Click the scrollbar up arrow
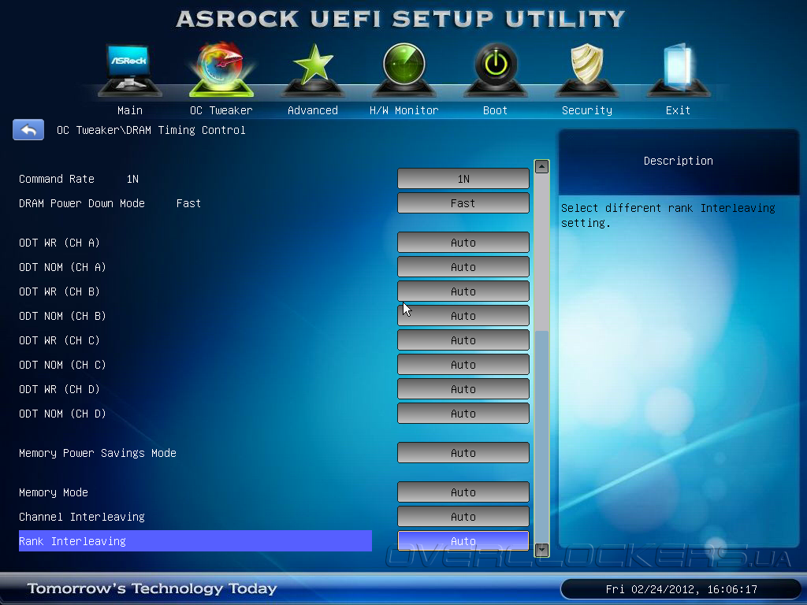The image size is (807, 605). [541, 167]
